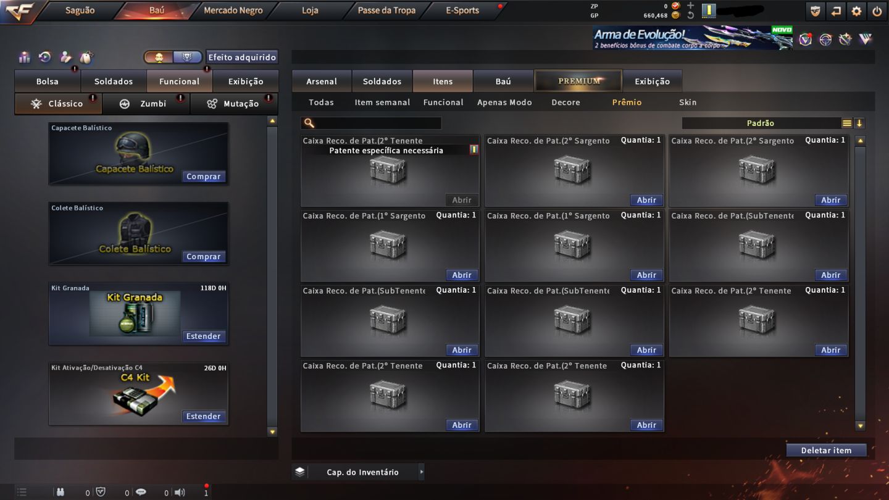The height and width of the screenshot is (500, 889).
Task: Open the list menu icon in status bar
Action: [x=22, y=492]
